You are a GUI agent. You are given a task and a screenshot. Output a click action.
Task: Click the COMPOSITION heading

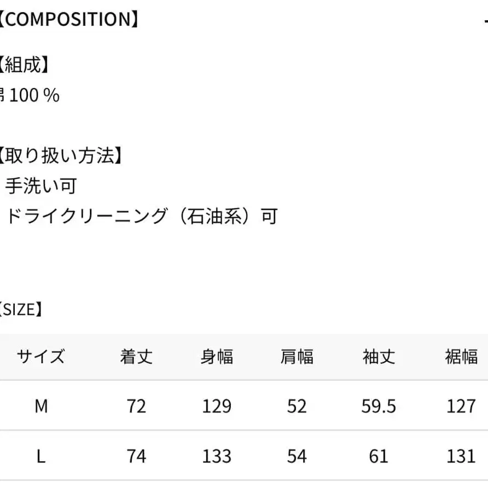pyautogui.click(x=68, y=20)
